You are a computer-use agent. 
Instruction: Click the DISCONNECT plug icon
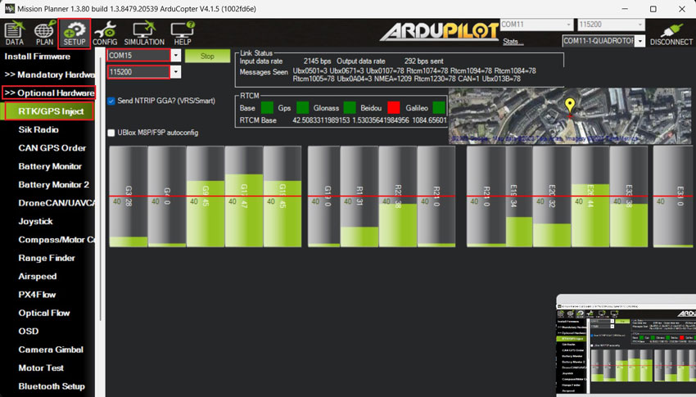point(671,34)
